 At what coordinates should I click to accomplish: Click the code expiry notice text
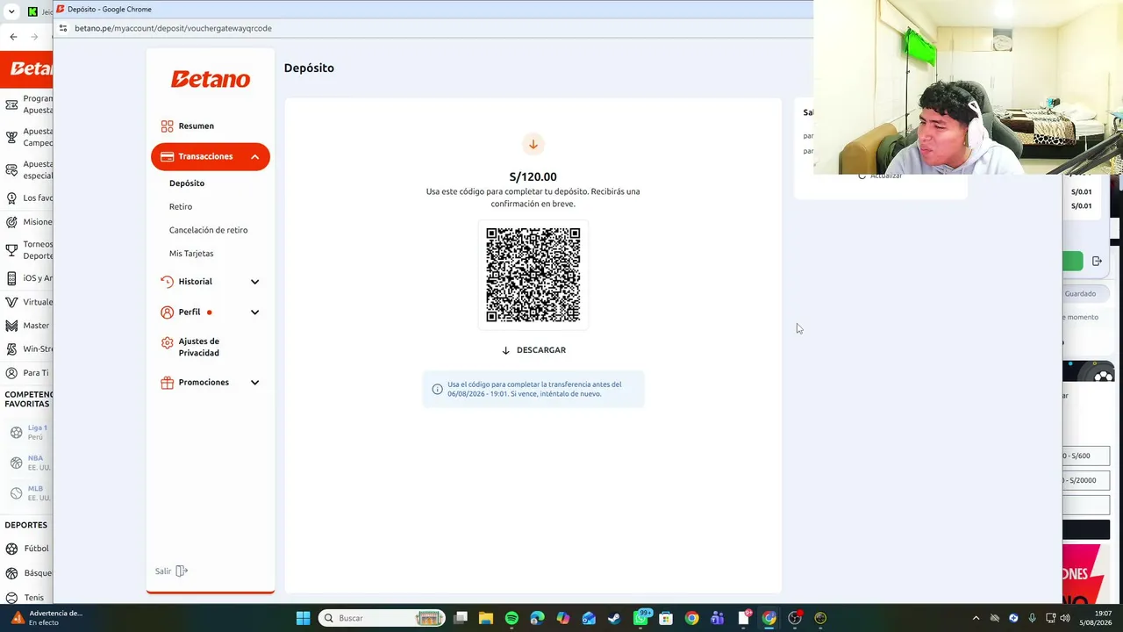coord(534,389)
